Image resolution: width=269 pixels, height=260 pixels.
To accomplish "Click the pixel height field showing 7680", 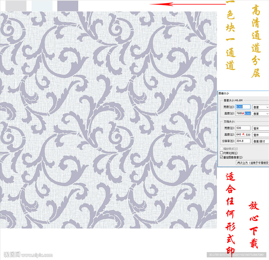I will 243,113.
